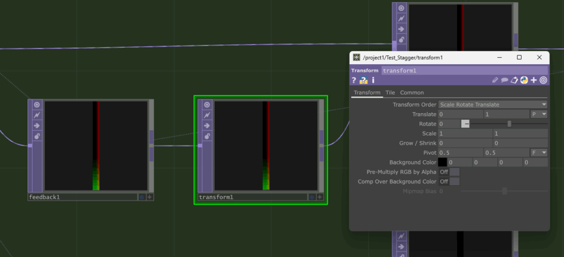The width and height of the screenshot is (564, 257).
Task: Switch to the Tile tab
Action: point(390,93)
